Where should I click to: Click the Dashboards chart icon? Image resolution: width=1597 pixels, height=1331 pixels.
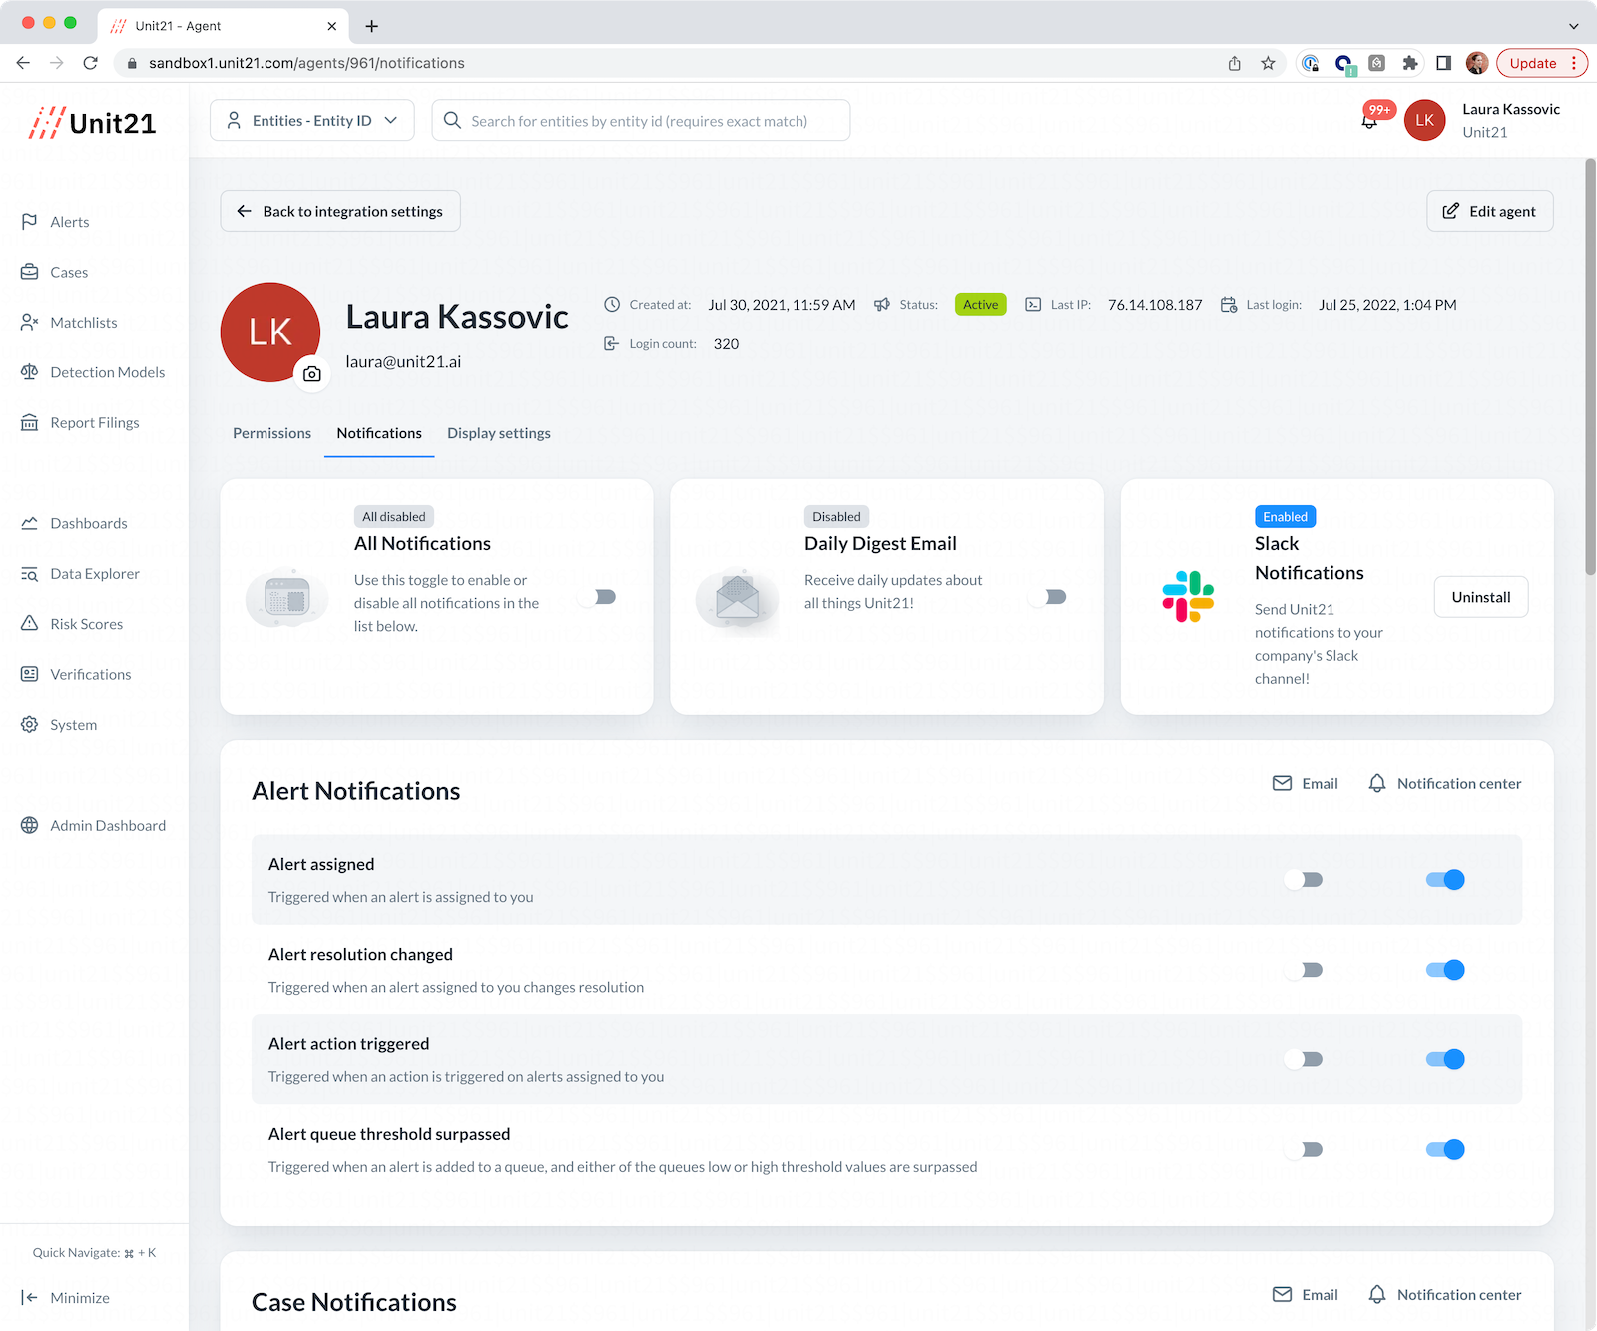point(30,523)
